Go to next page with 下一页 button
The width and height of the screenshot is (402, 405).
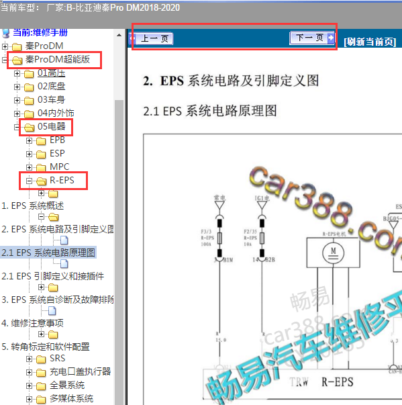[x=312, y=38]
